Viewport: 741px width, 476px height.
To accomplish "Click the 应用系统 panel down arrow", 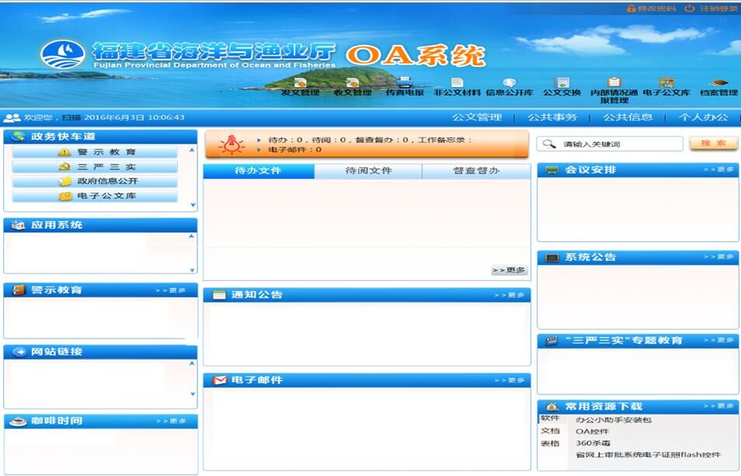I will (x=193, y=270).
